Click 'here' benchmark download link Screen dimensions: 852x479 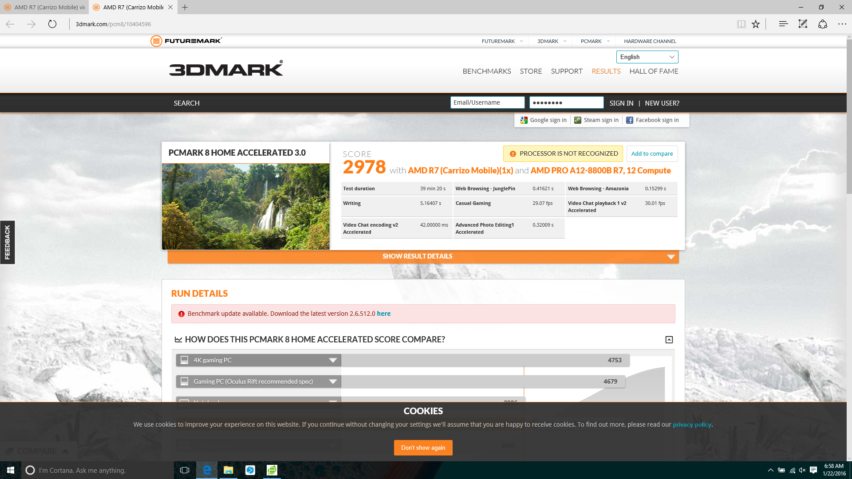coord(383,314)
